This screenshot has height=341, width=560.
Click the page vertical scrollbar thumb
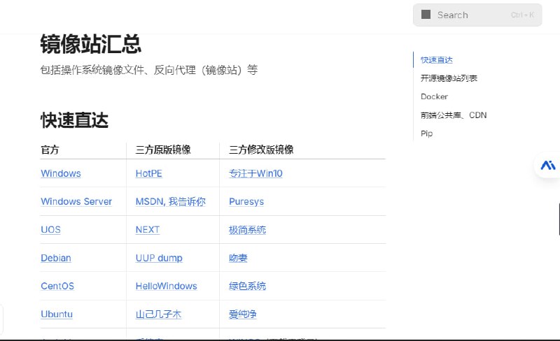coord(559,219)
